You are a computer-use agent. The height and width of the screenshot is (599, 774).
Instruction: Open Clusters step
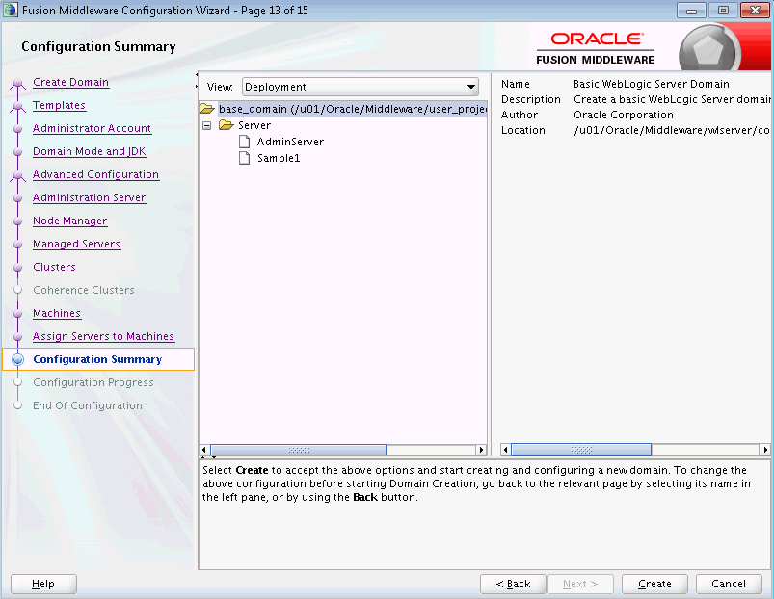click(x=54, y=267)
